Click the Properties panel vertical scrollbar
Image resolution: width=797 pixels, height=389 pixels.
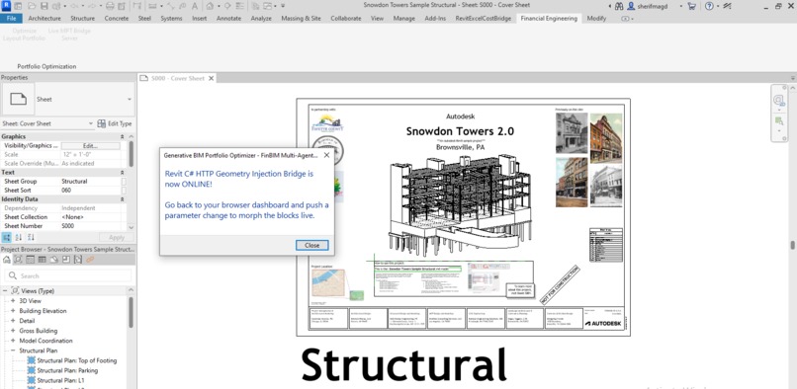(132, 155)
